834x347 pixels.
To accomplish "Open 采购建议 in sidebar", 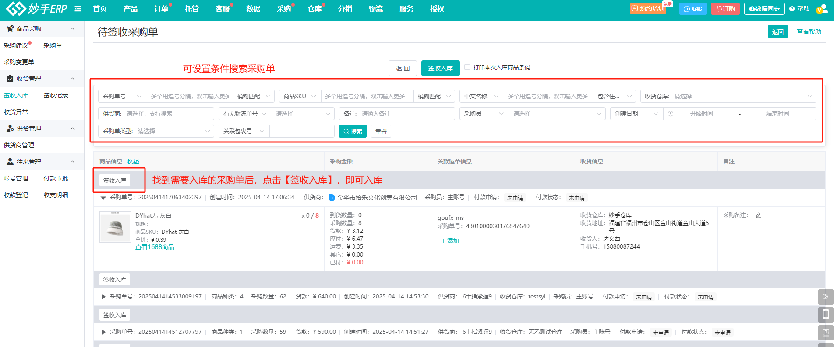I will pyautogui.click(x=16, y=45).
